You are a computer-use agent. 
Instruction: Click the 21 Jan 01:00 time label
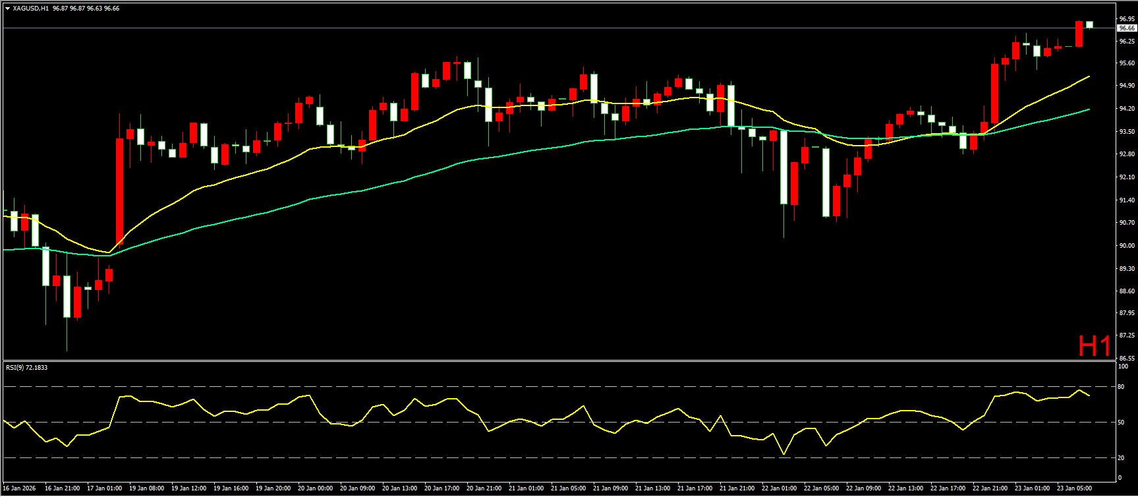click(526, 488)
